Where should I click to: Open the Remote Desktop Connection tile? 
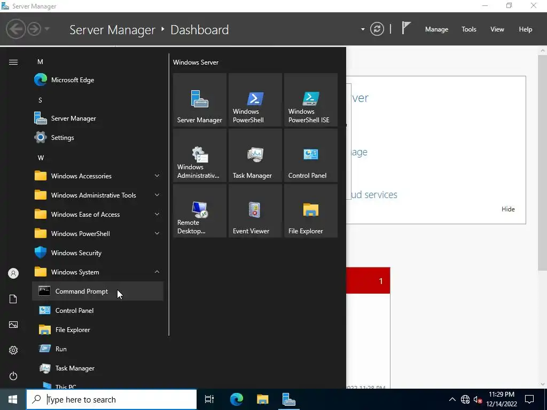point(200,211)
